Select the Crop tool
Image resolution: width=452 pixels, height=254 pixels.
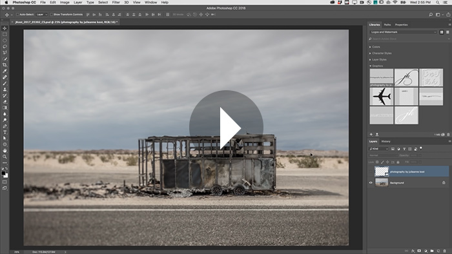(x=5, y=65)
